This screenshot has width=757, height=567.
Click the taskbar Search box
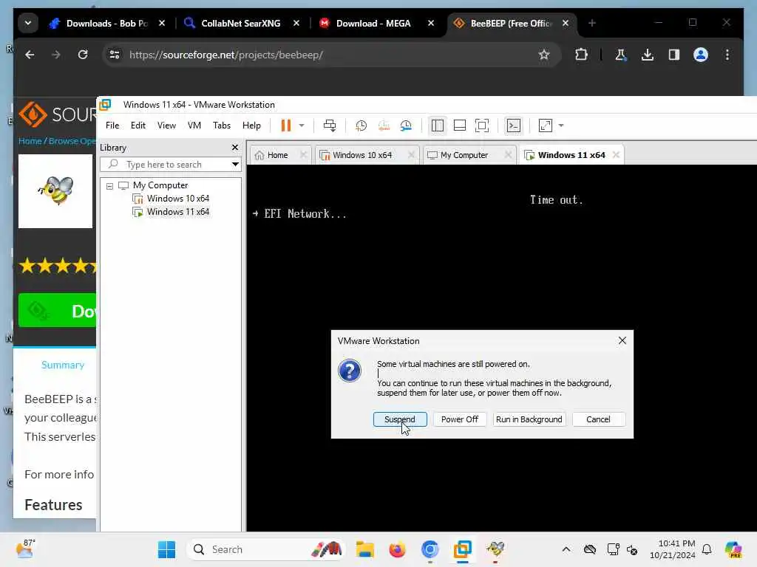(266, 549)
